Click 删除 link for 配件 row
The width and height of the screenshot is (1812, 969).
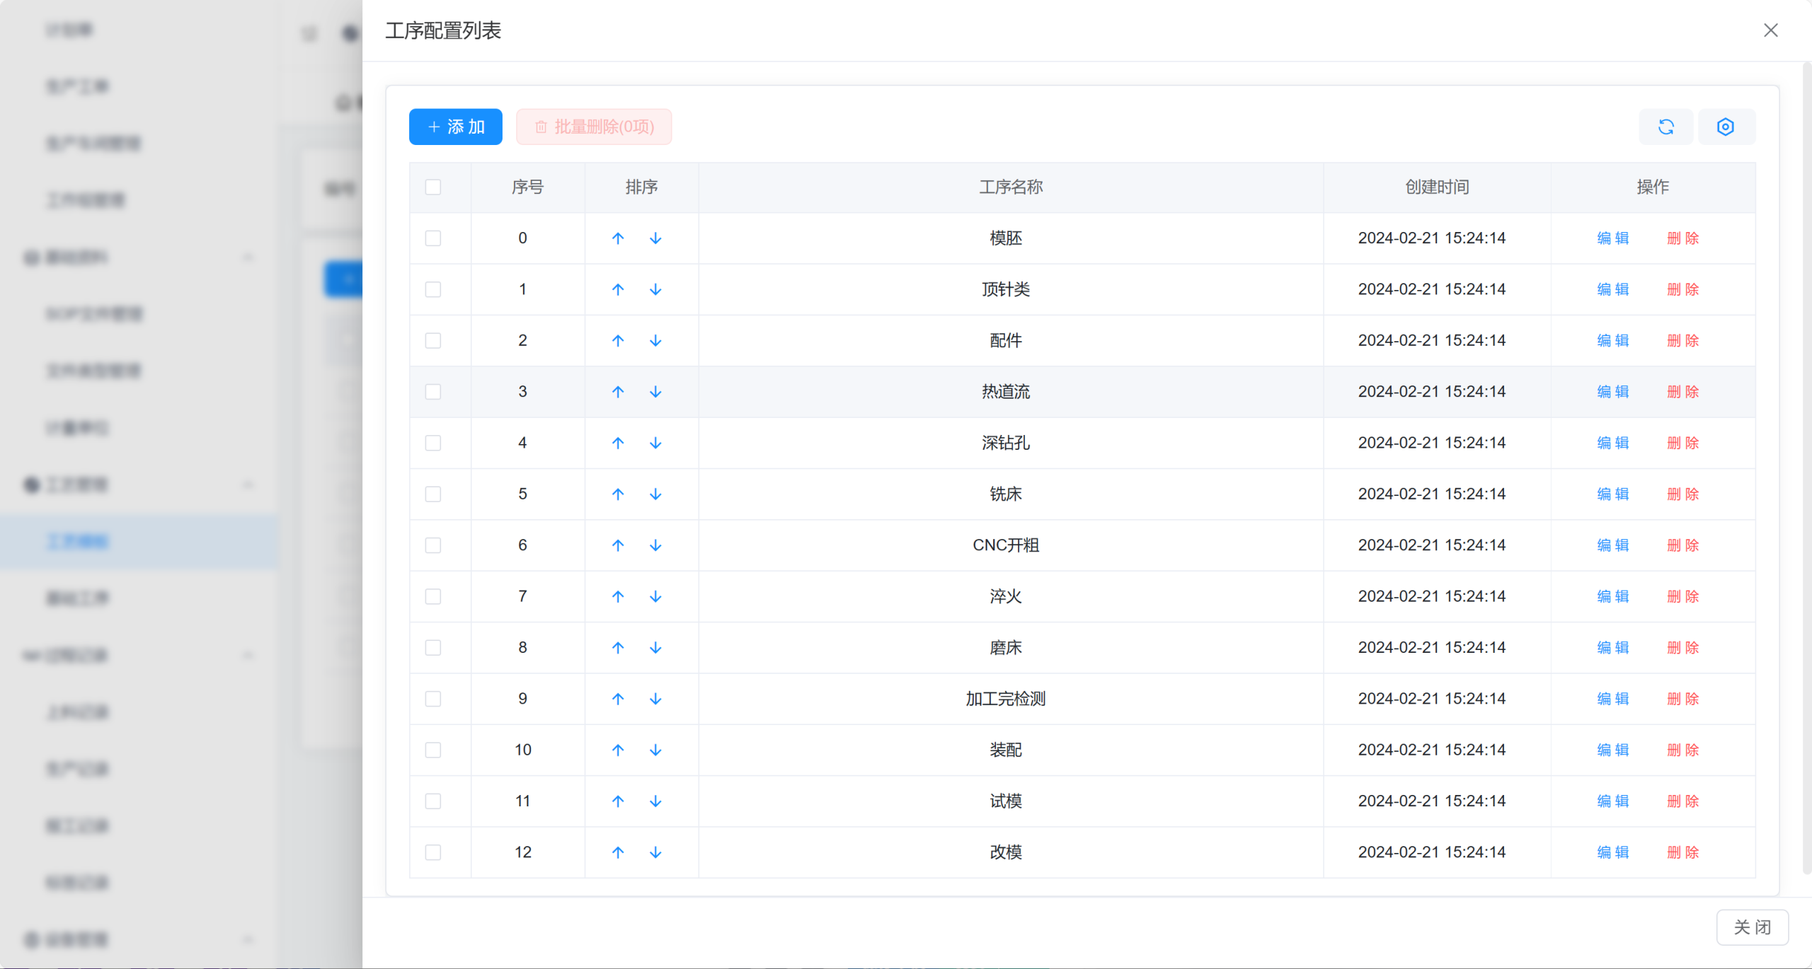tap(1682, 341)
